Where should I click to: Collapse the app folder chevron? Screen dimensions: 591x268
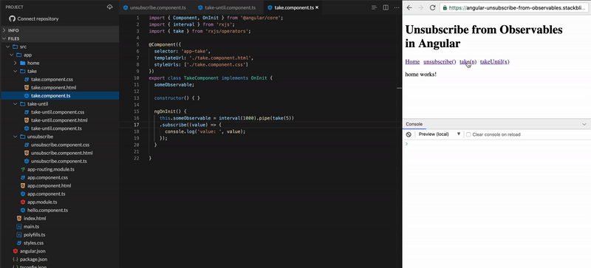pos(12,55)
